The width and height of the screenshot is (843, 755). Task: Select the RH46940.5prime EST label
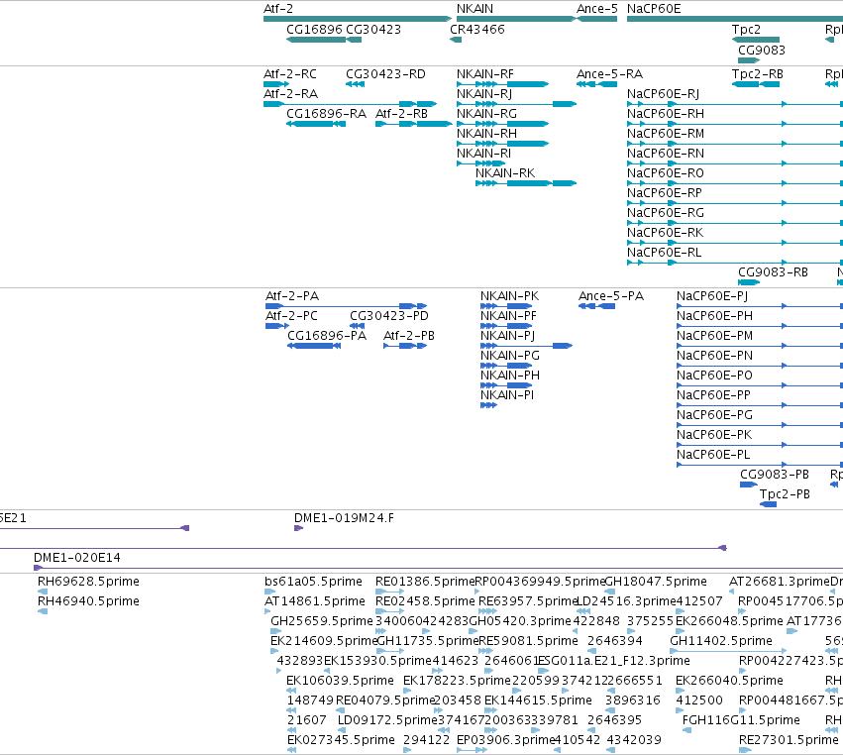tap(89, 601)
